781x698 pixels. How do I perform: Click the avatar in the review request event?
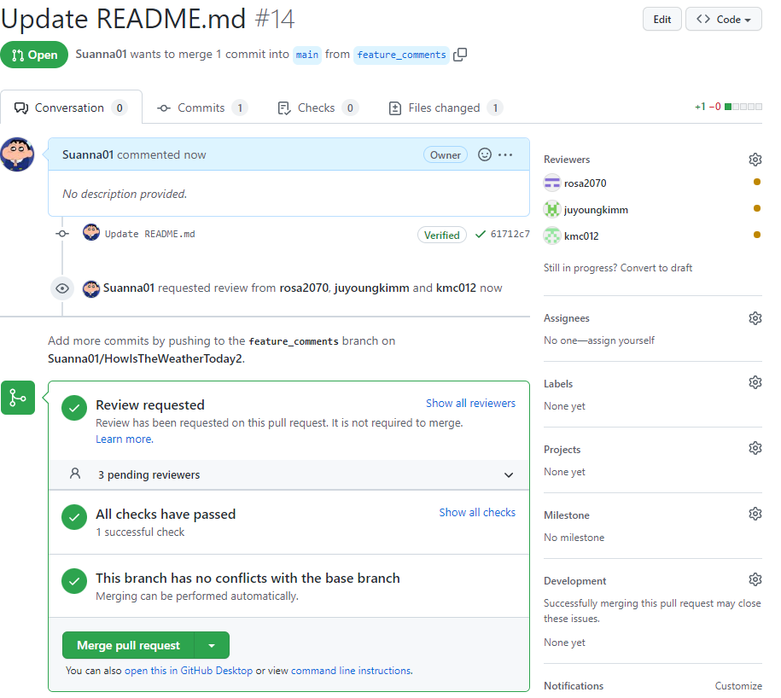pos(91,288)
